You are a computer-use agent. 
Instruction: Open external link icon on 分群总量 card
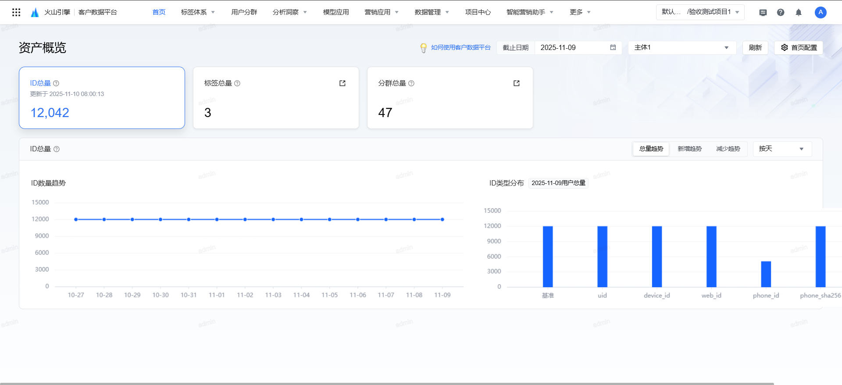(x=517, y=83)
